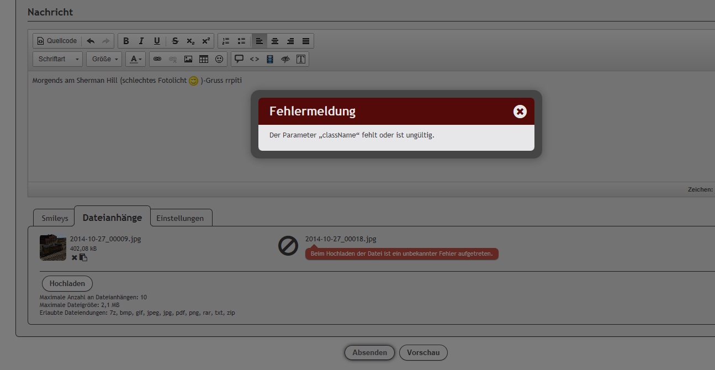Click 'Erlaubte Dateiendungen' list text
This screenshot has height=370, width=715.
(137, 313)
